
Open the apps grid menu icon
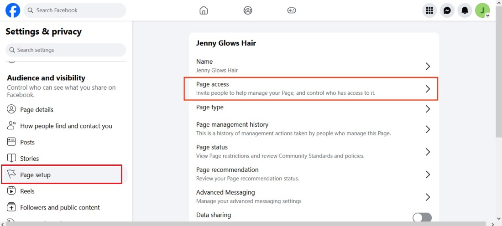click(429, 10)
